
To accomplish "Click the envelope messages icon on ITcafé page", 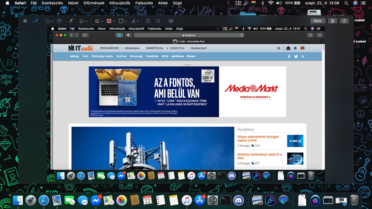I will click(288, 48).
